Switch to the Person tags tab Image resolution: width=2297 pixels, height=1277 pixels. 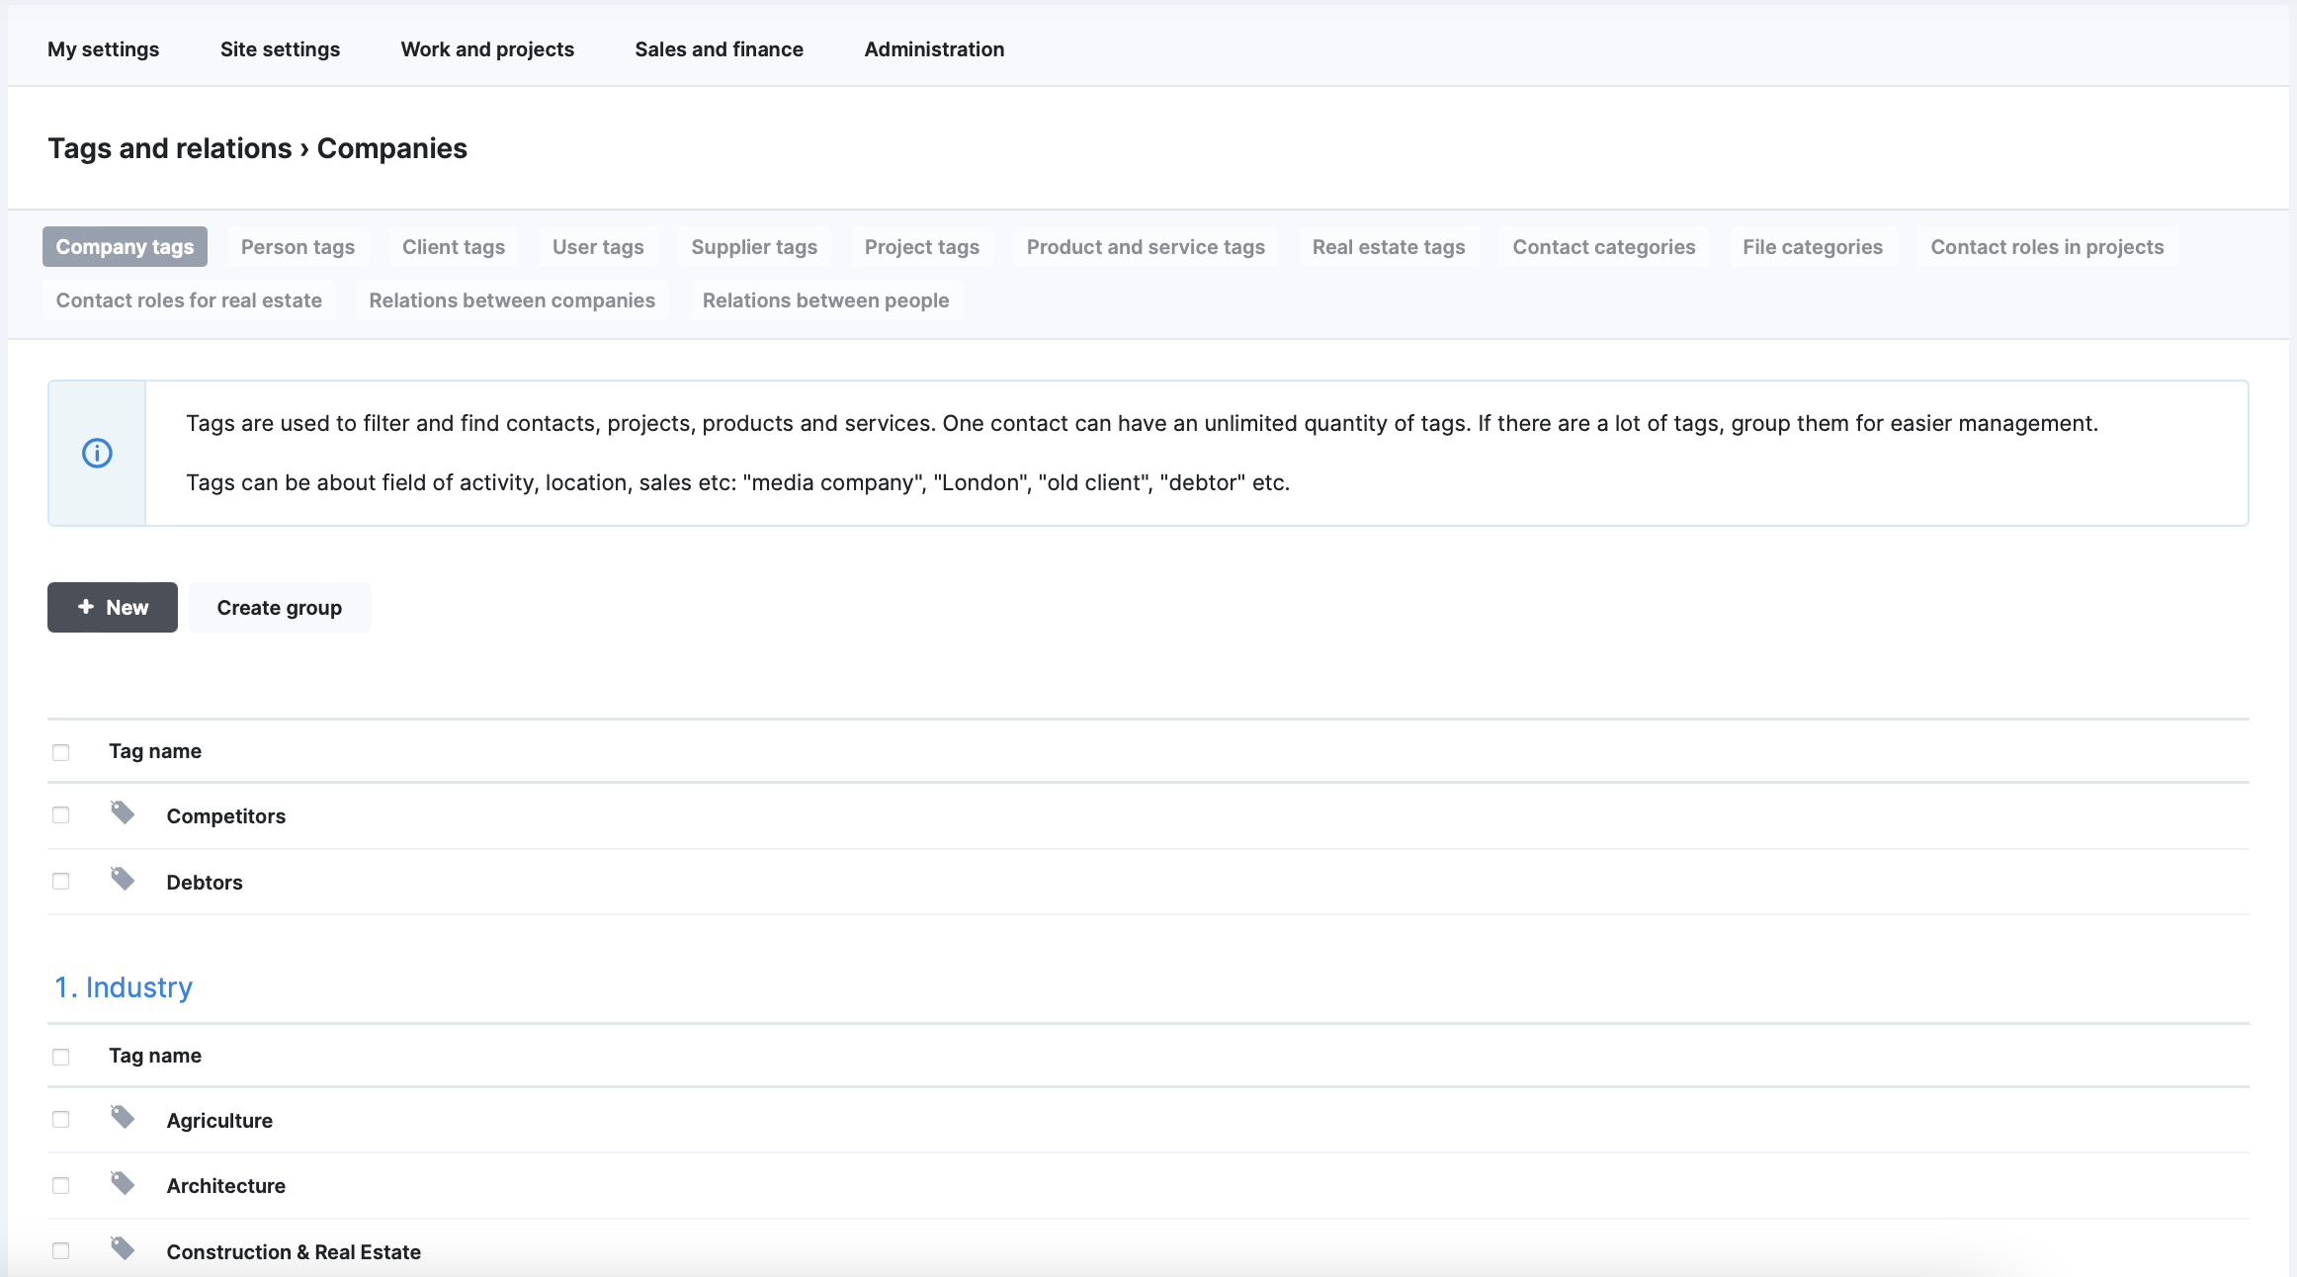[x=298, y=246]
